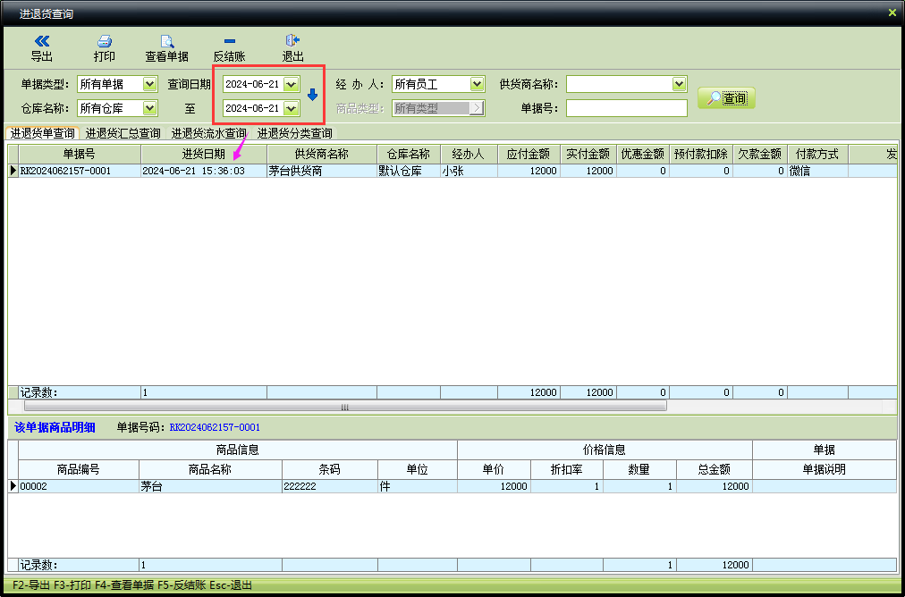Click the 导出 export icon

[41, 42]
